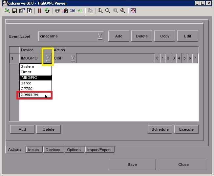Toggle coil button 7
Viewport: 214px width, 176px height.
click(x=195, y=58)
